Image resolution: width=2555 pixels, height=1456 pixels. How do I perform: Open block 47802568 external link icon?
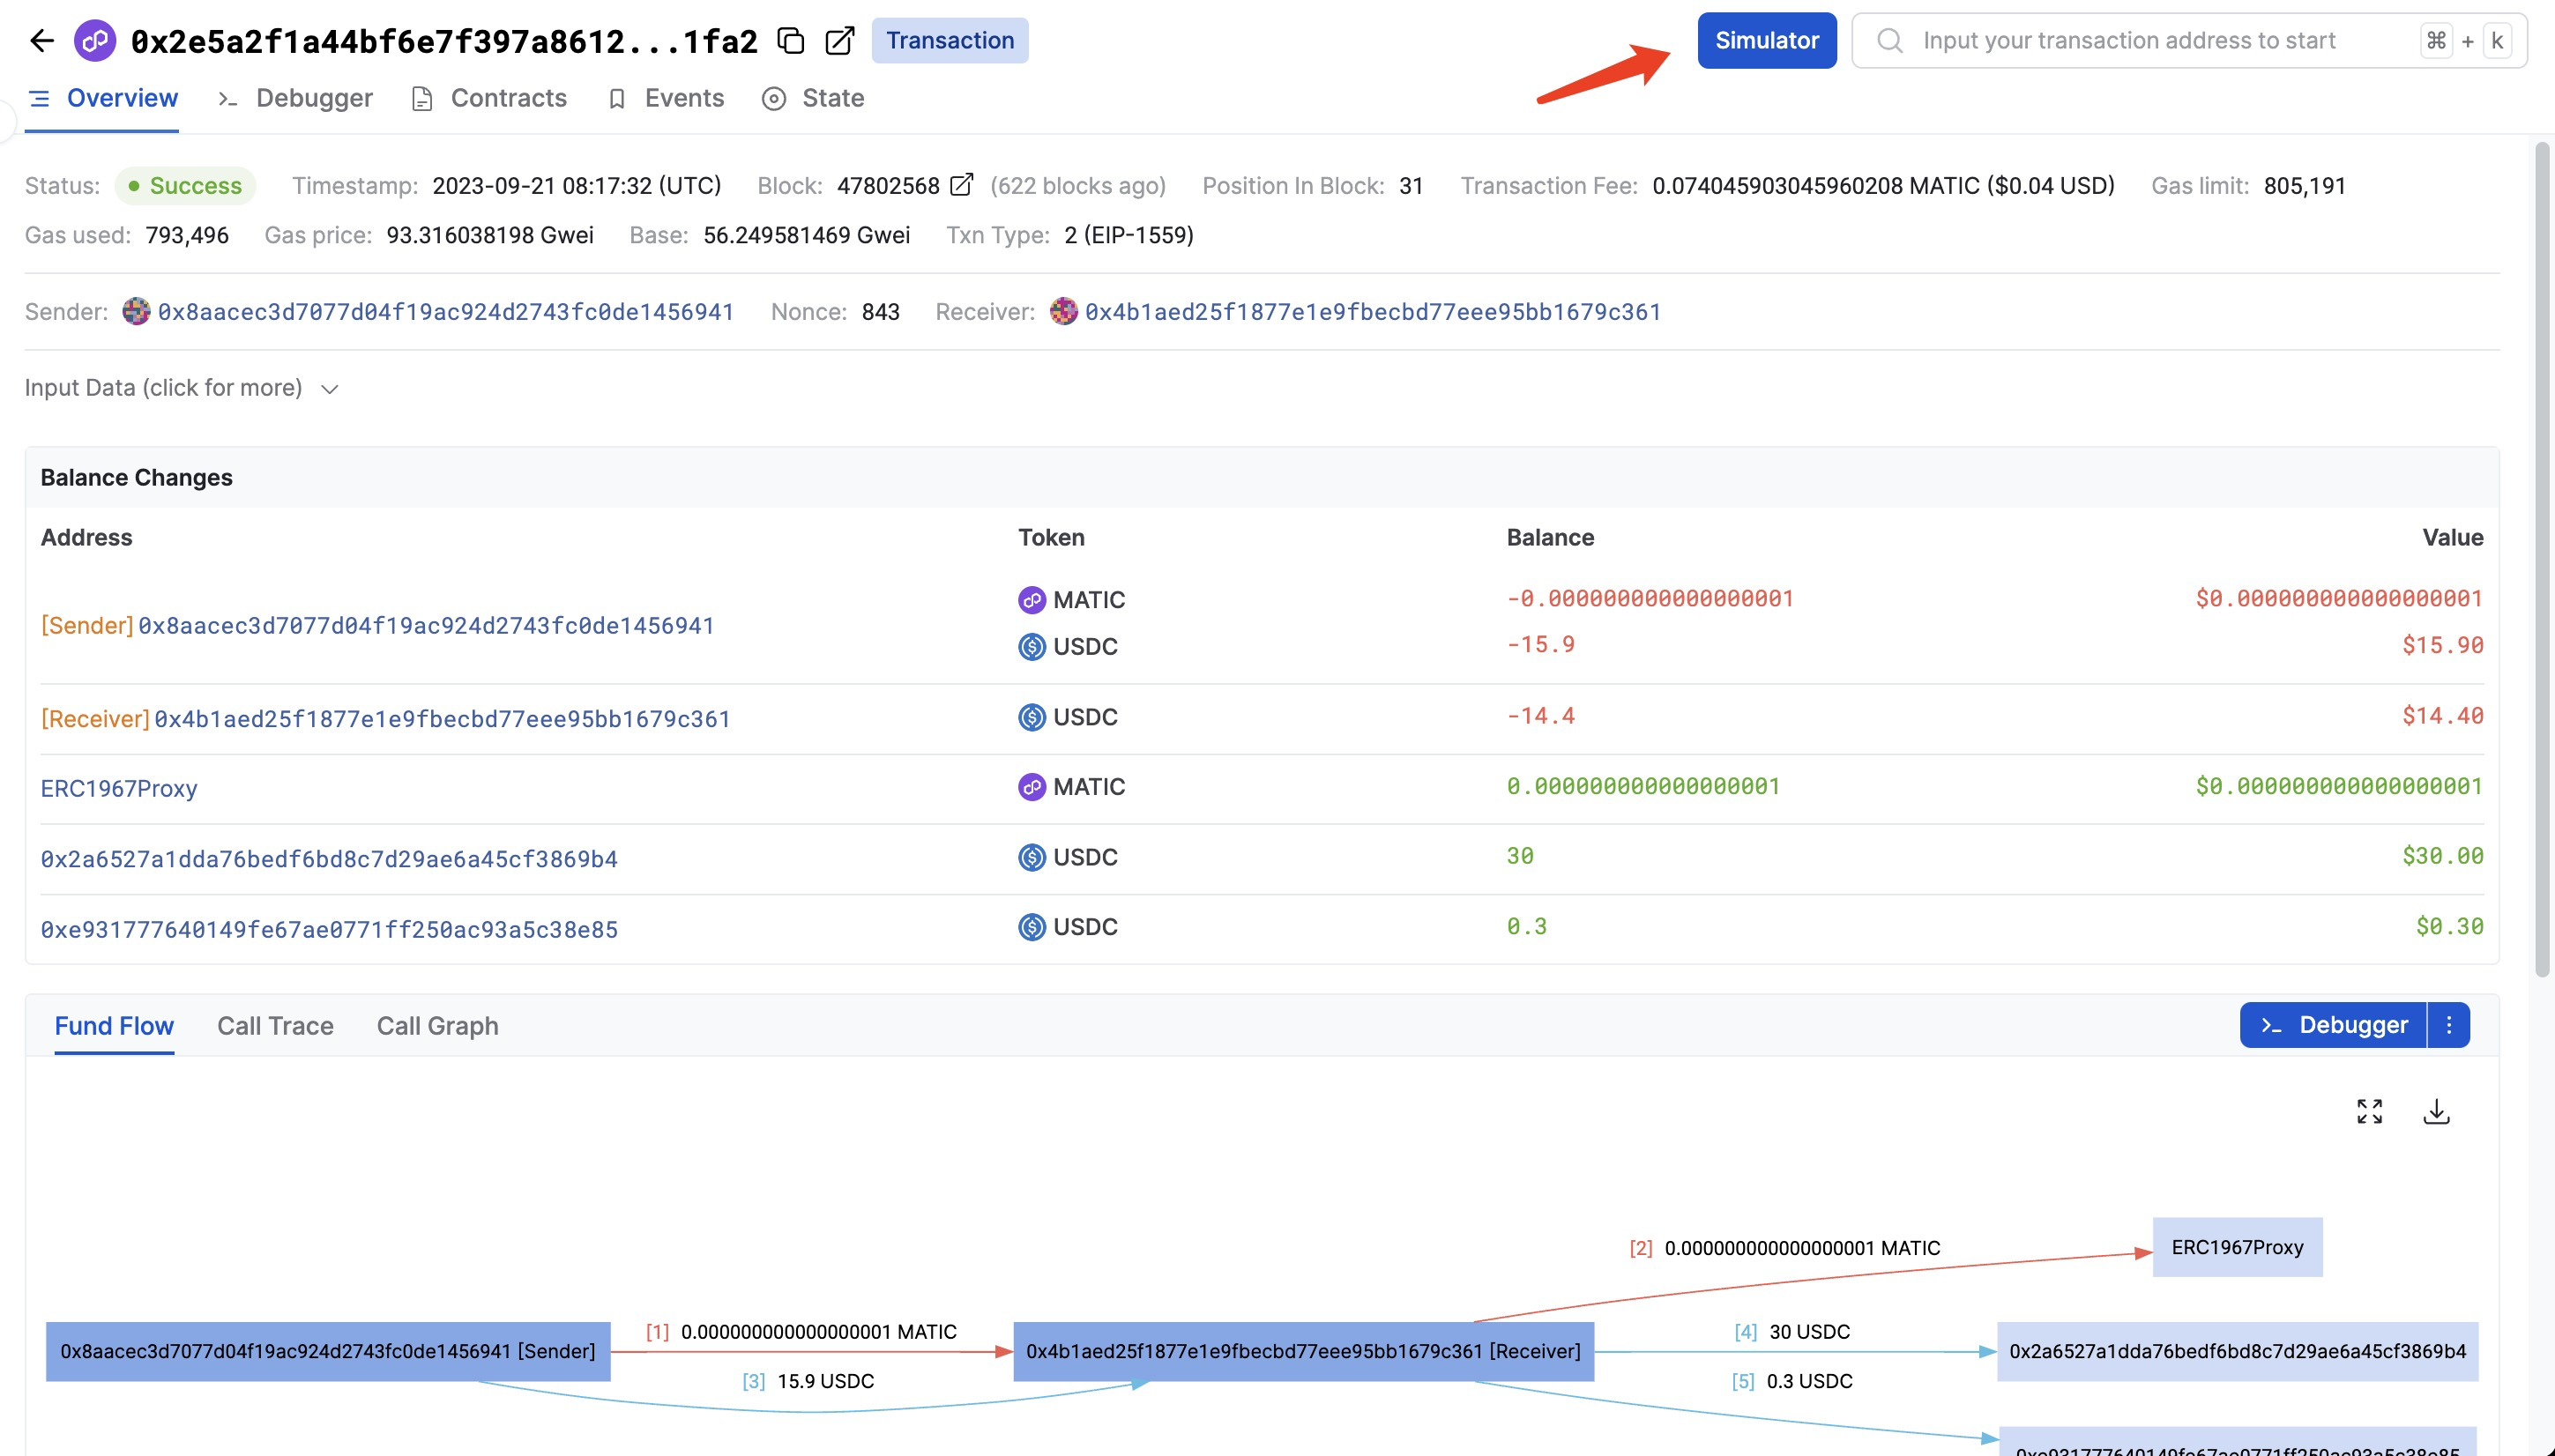962,185
